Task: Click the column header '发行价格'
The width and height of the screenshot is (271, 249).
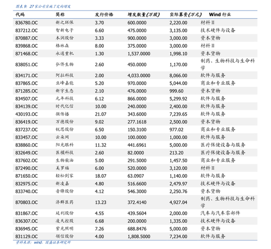Action: tap(104, 14)
